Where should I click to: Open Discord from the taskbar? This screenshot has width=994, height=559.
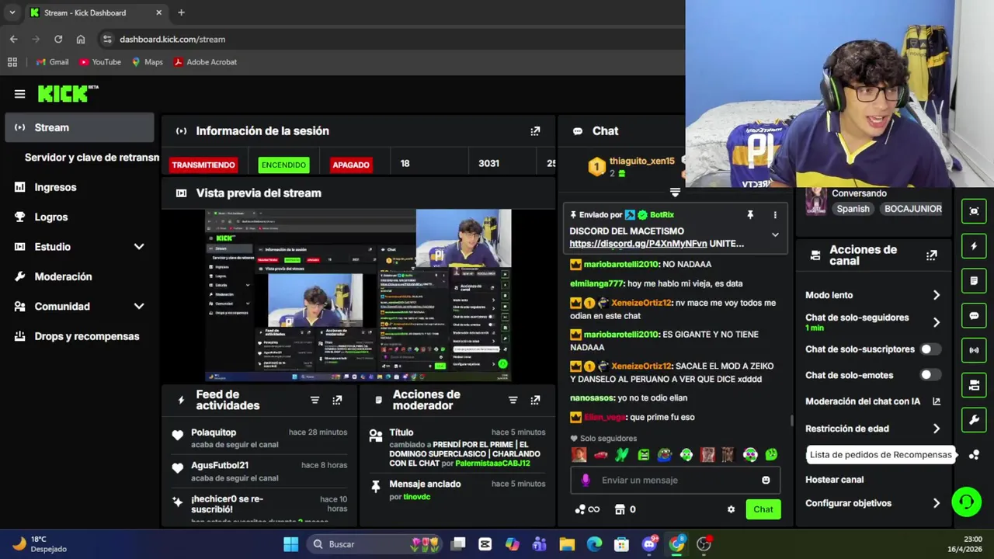(649, 544)
